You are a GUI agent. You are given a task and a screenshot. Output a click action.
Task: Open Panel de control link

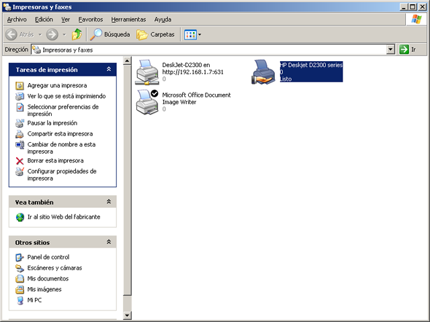coord(48,258)
